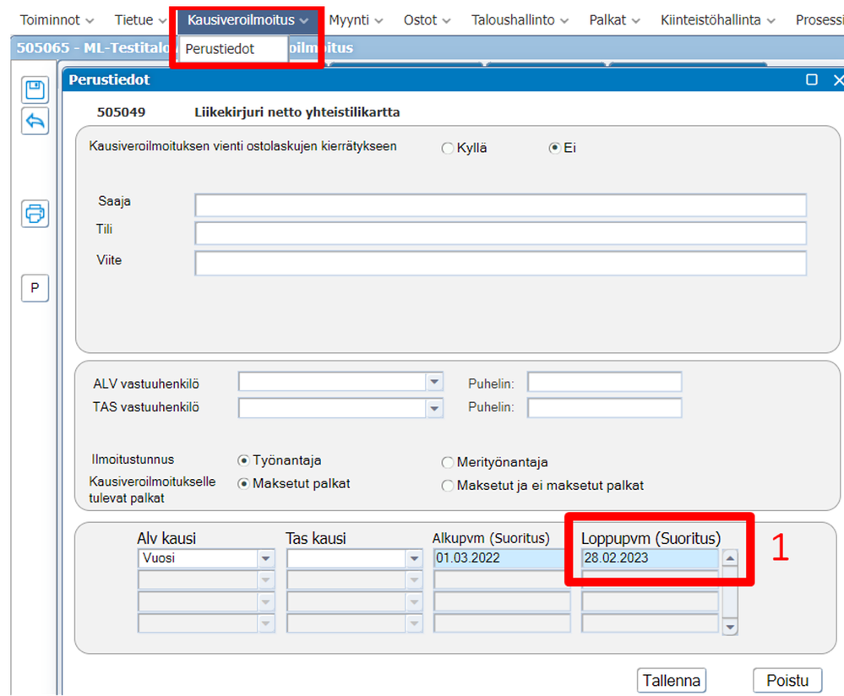This screenshot has height=696, width=844.
Task: Choose Maksetut ja ei maksetut palkat
Action: click(447, 486)
